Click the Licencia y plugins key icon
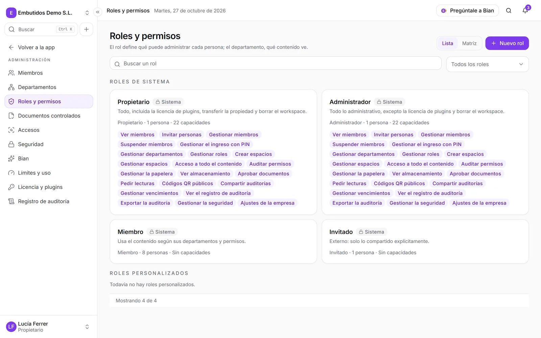Viewport: 541px width, 338px height. (11, 187)
